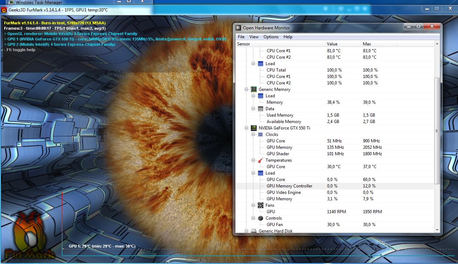Select the GPU Shader row
The image size is (458, 264).
click(334, 154)
